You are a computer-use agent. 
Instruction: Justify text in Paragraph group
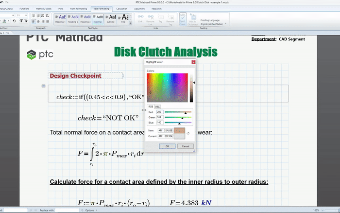pos(48,21)
